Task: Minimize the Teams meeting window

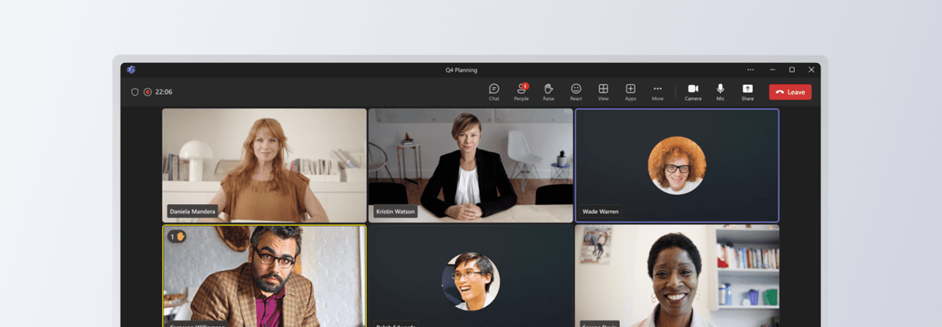Action: click(x=772, y=69)
